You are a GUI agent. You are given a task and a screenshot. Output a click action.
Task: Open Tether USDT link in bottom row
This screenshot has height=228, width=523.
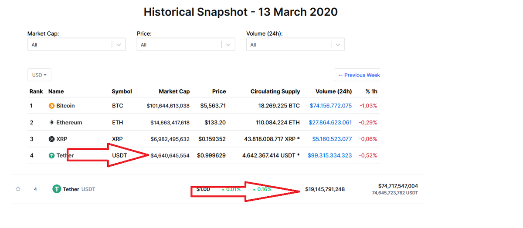(x=79, y=189)
